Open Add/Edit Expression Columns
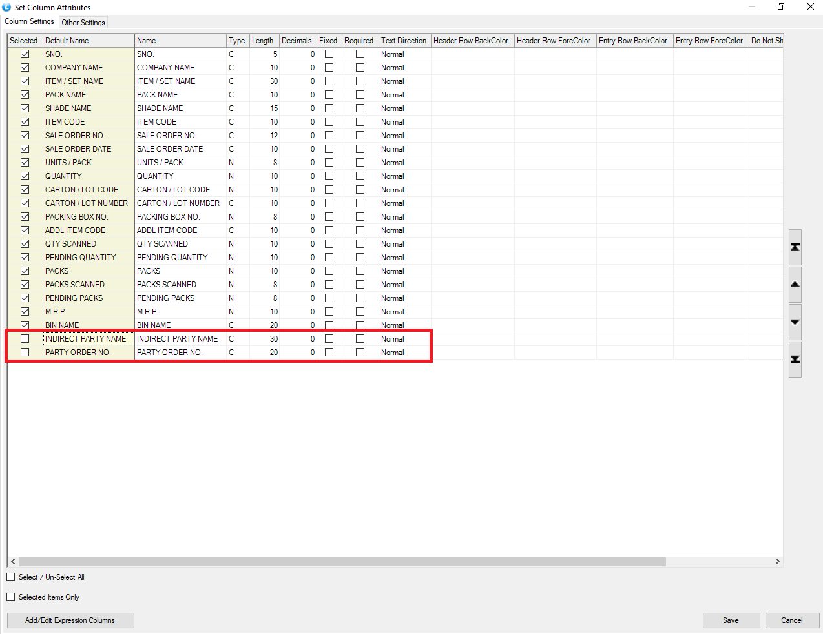Image resolution: width=823 pixels, height=634 pixels. pos(70,620)
